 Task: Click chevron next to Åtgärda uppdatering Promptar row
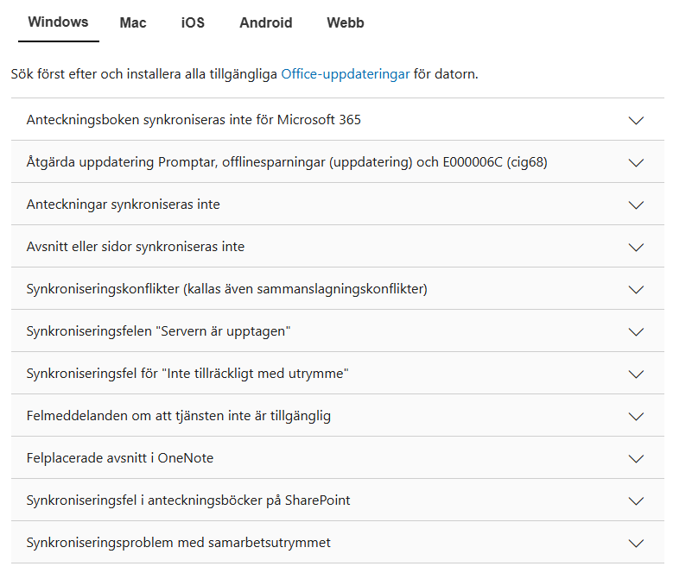pos(636,162)
